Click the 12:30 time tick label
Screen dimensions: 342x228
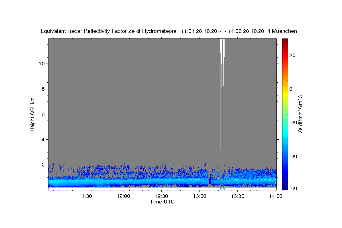(161, 196)
